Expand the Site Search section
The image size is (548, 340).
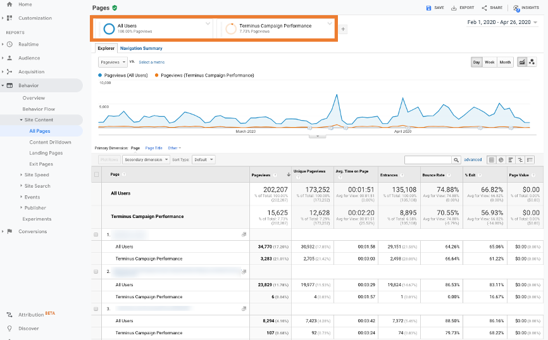click(21, 186)
